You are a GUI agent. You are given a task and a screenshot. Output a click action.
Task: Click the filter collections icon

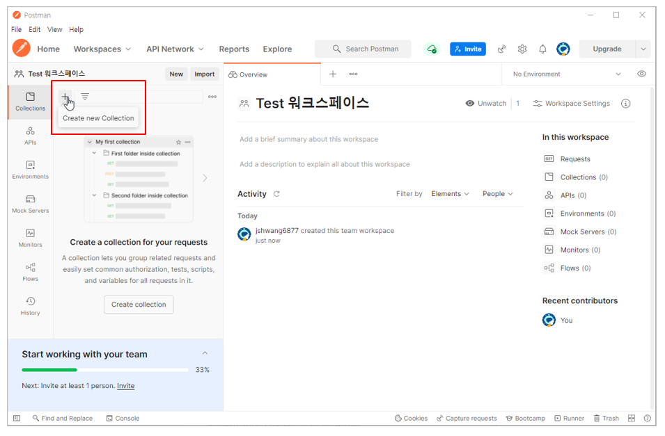(85, 97)
